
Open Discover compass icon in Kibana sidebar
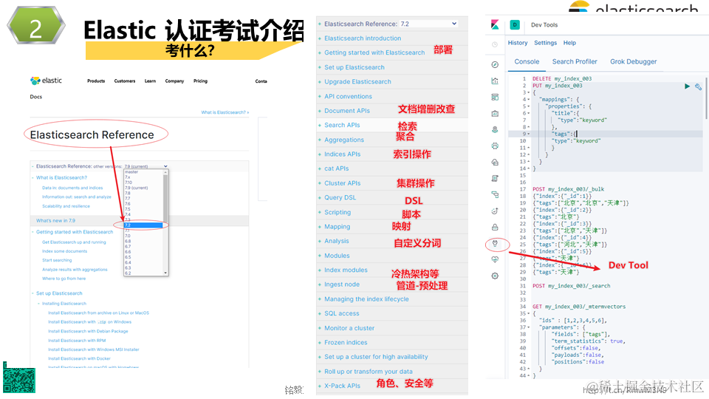(x=495, y=65)
